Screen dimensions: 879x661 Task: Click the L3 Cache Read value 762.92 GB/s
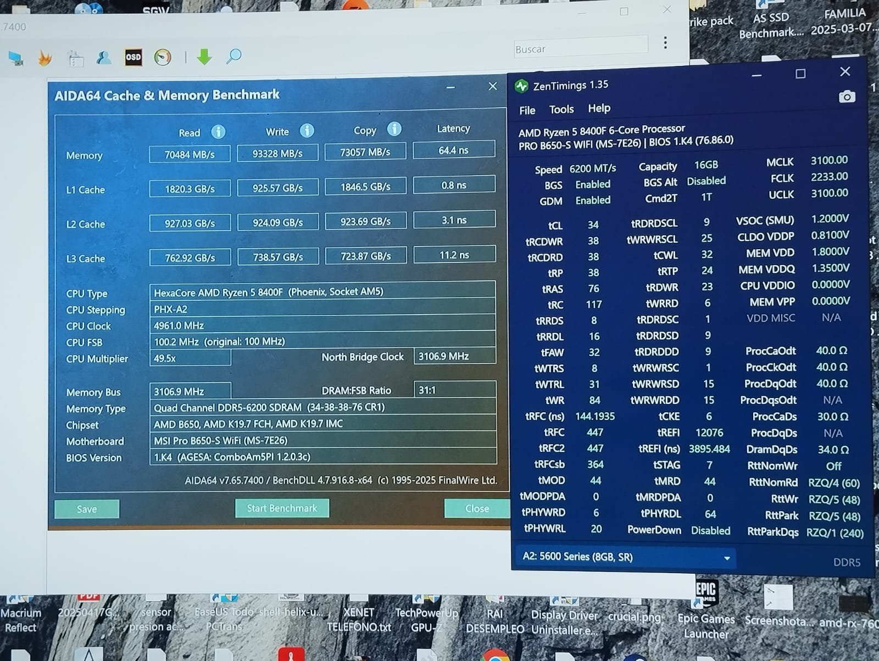190,257
